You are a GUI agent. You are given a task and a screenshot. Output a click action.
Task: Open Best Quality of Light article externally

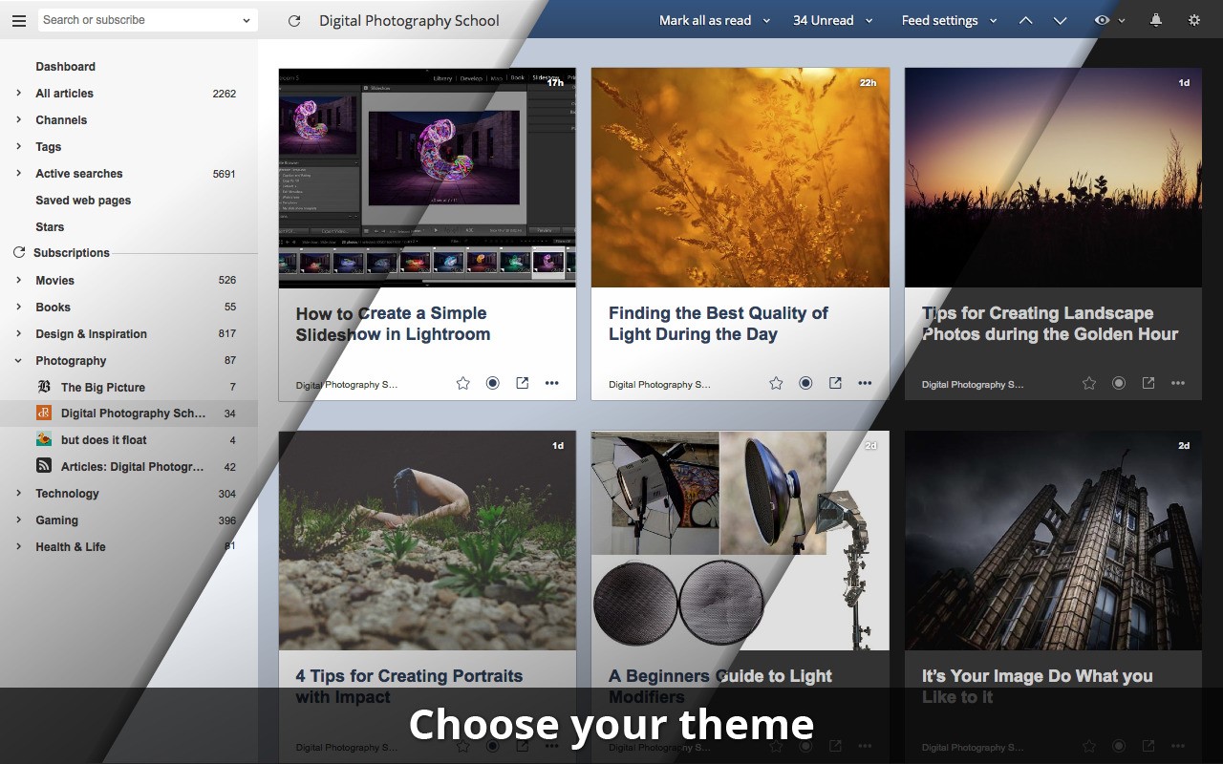coord(836,383)
